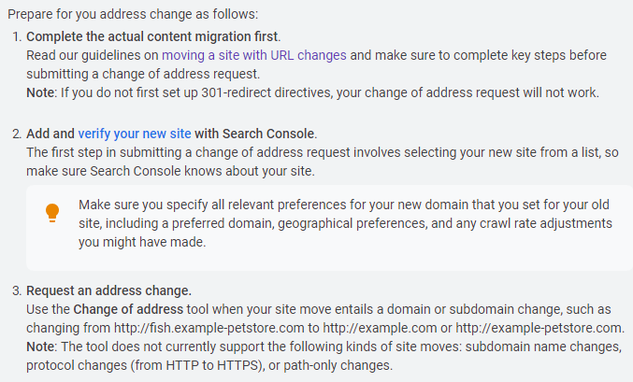Click the bold 'Note' about 301-redirect directives
The width and height of the screenshot is (633, 382).
(x=42, y=92)
